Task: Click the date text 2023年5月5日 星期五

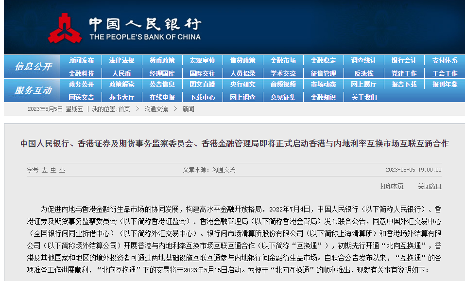Action: tap(55, 109)
